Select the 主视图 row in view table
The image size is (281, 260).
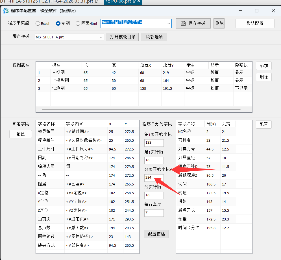coord(144,73)
